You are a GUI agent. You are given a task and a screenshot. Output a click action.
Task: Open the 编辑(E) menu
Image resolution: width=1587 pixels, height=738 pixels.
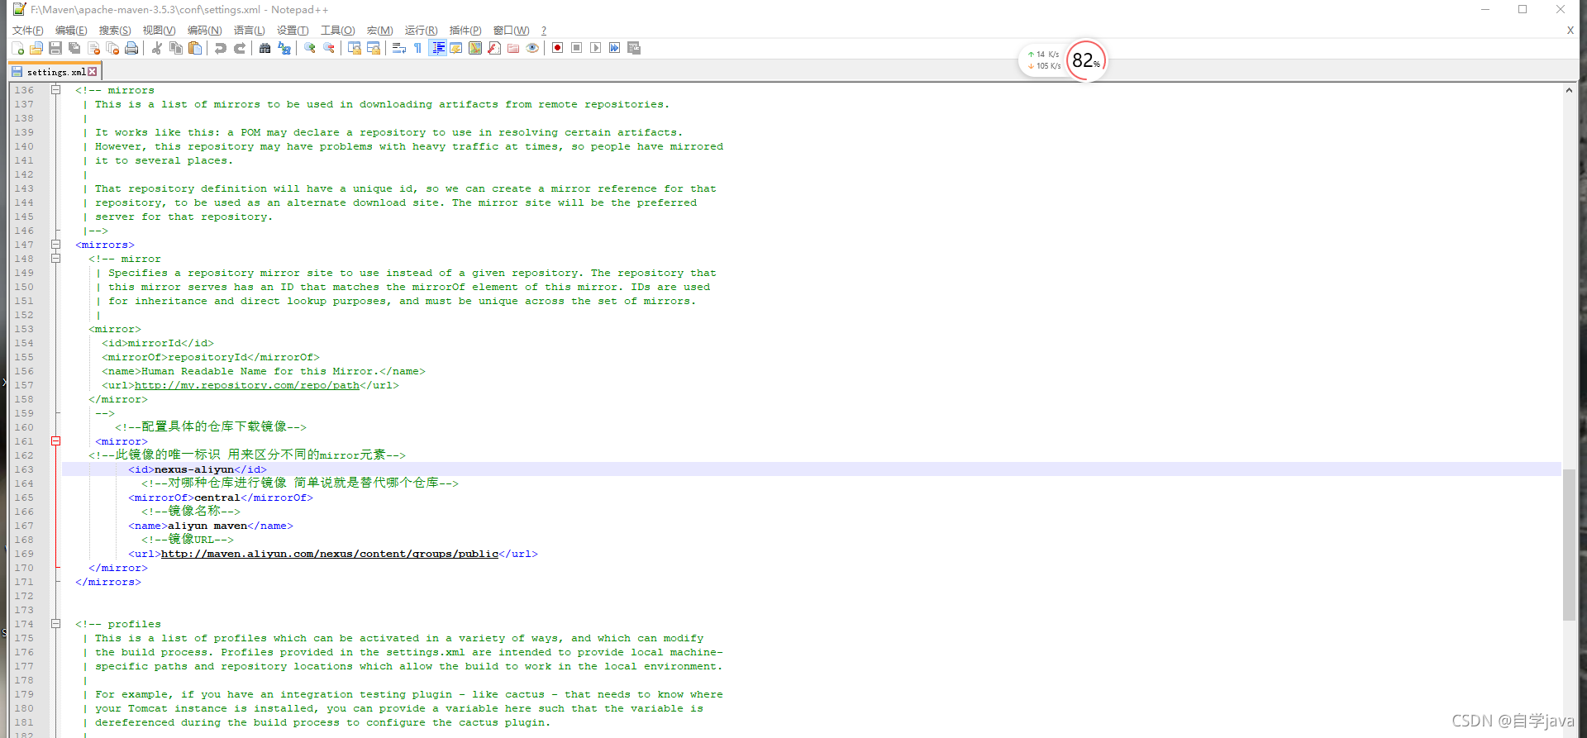71,31
